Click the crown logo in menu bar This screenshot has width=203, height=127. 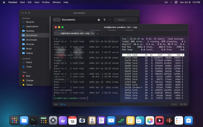click(x=4, y=2)
